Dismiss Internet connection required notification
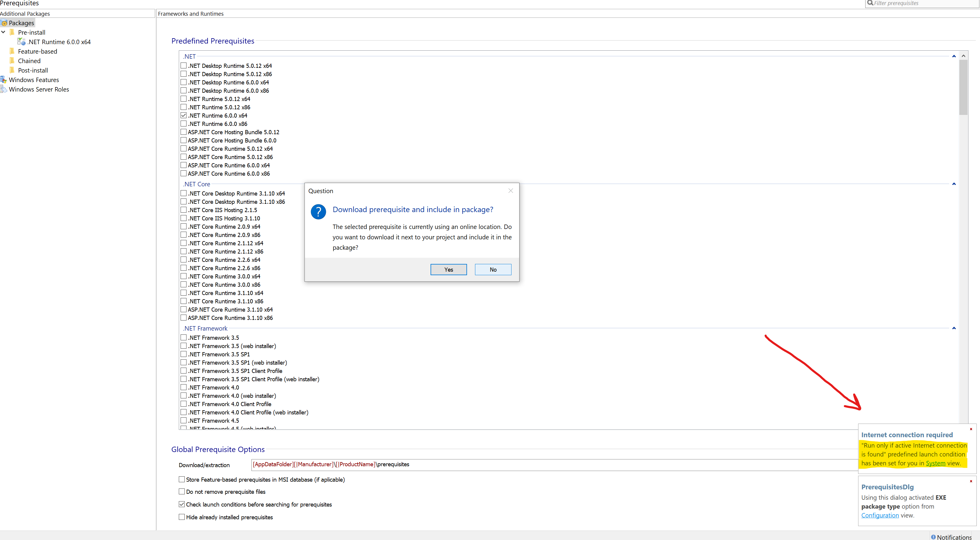The image size is (980, 540). click(971, 429)
